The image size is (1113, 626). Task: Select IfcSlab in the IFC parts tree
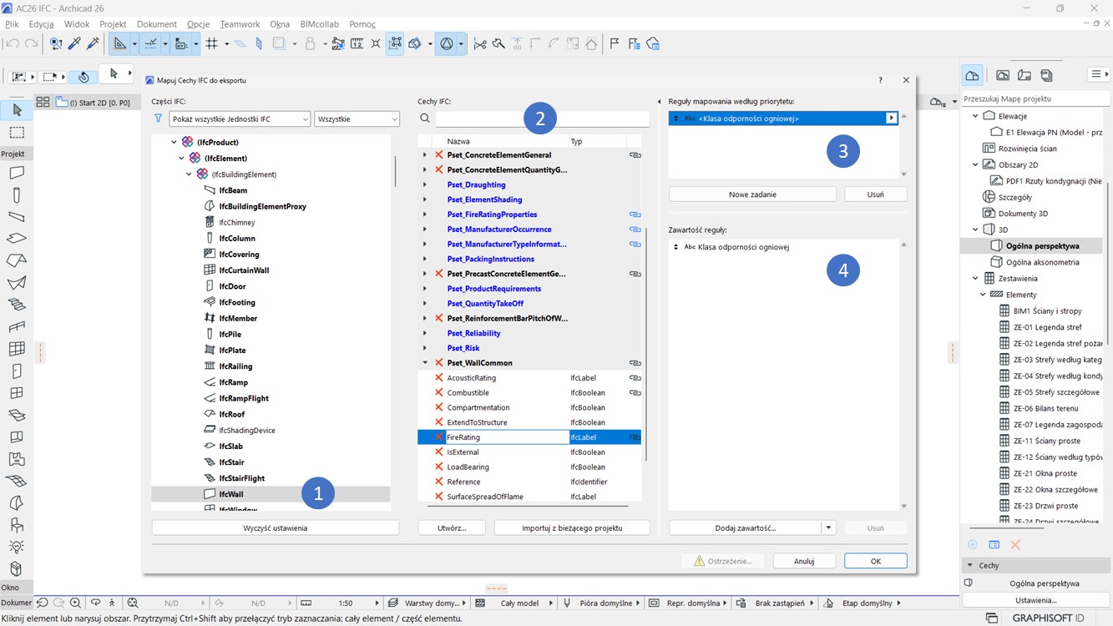click(x=231, y=447)
